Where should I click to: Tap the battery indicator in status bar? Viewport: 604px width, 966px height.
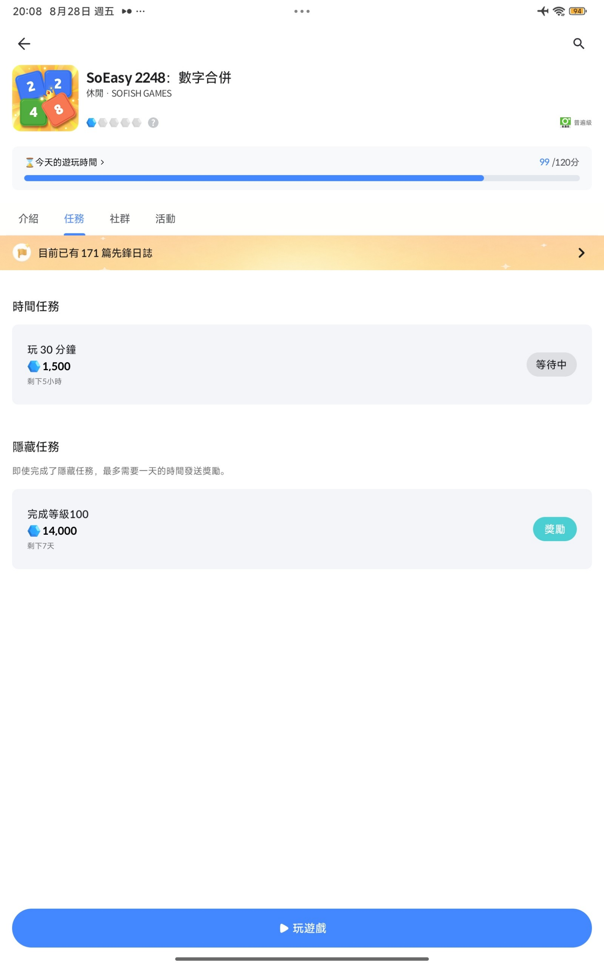click(x=578, y=11)
